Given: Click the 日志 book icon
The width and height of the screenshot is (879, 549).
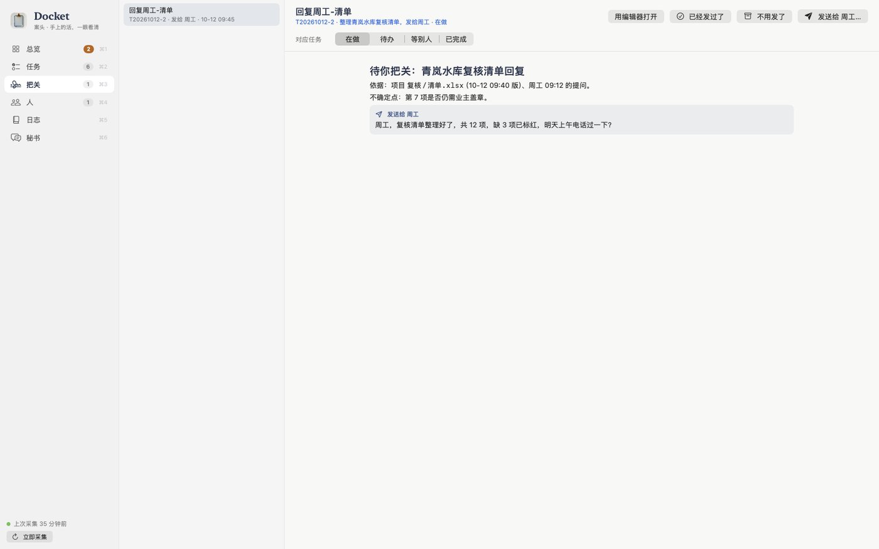Looking at the screenshot, I should pyautogui.click(x=16, y=120).
